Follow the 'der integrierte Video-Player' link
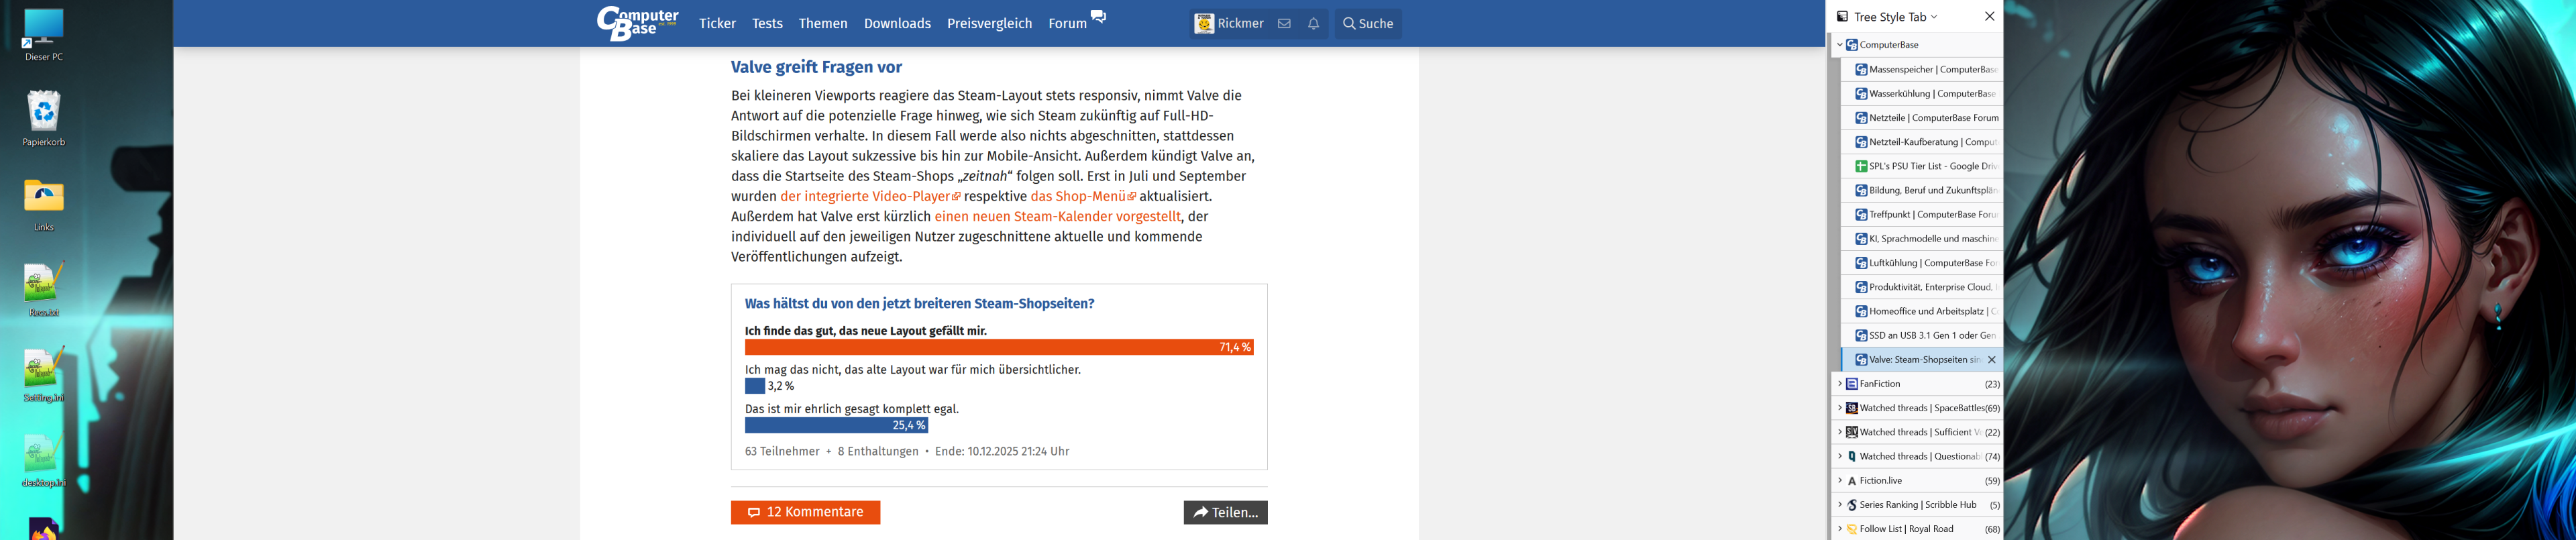Screen dimensions: 2576x540 [870, 197]
